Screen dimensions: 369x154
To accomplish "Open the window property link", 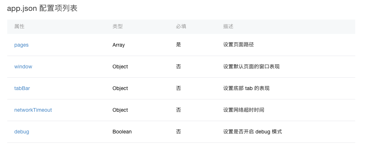I will coord(23,67).
